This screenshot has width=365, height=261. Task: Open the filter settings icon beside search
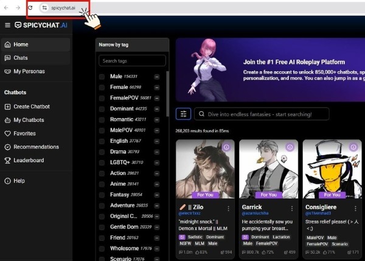183,114
